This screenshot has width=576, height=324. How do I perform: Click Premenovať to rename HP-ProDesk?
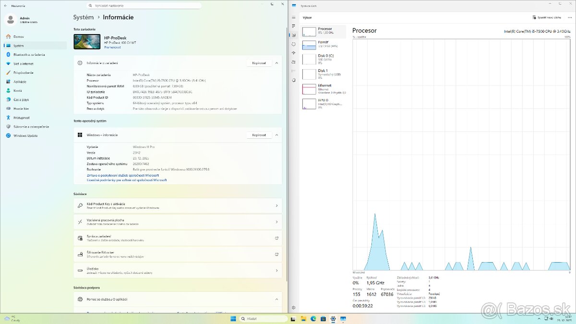click(112, 48)
